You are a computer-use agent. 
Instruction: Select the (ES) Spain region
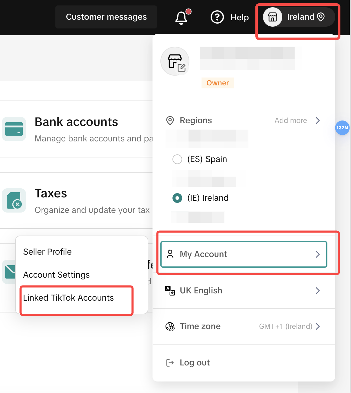pyautogui.click(x=177, y=159)
